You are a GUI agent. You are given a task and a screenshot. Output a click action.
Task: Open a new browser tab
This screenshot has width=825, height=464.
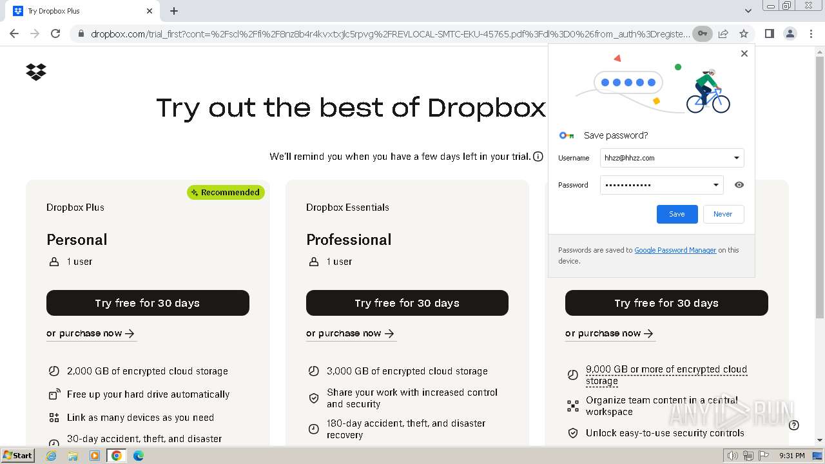click(x=174, y=11)
